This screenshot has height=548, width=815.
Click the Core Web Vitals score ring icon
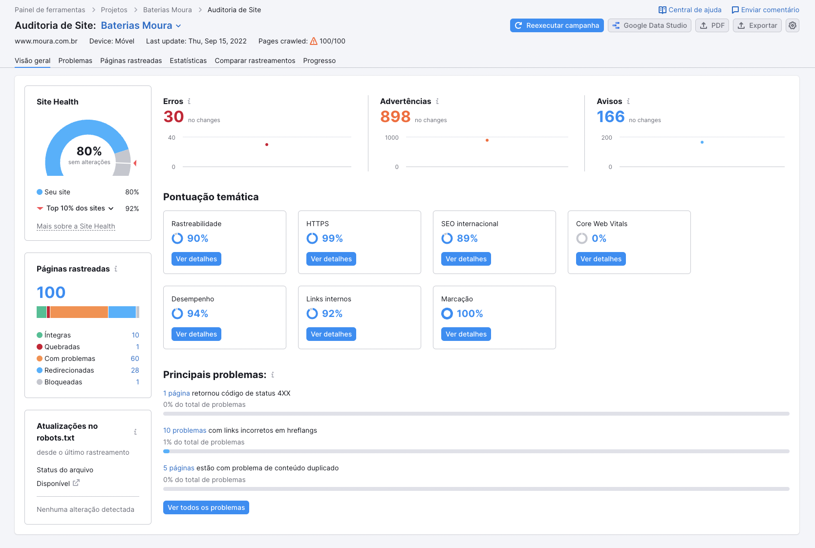582,238
